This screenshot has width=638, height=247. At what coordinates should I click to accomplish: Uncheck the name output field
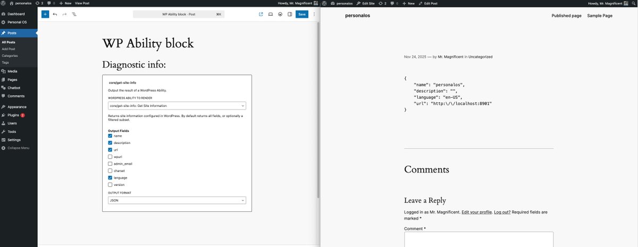pyautogui.click(x=110, y=136)
